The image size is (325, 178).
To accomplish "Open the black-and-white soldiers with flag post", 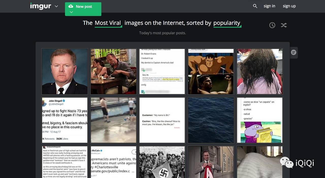I will tap(162, 162).
